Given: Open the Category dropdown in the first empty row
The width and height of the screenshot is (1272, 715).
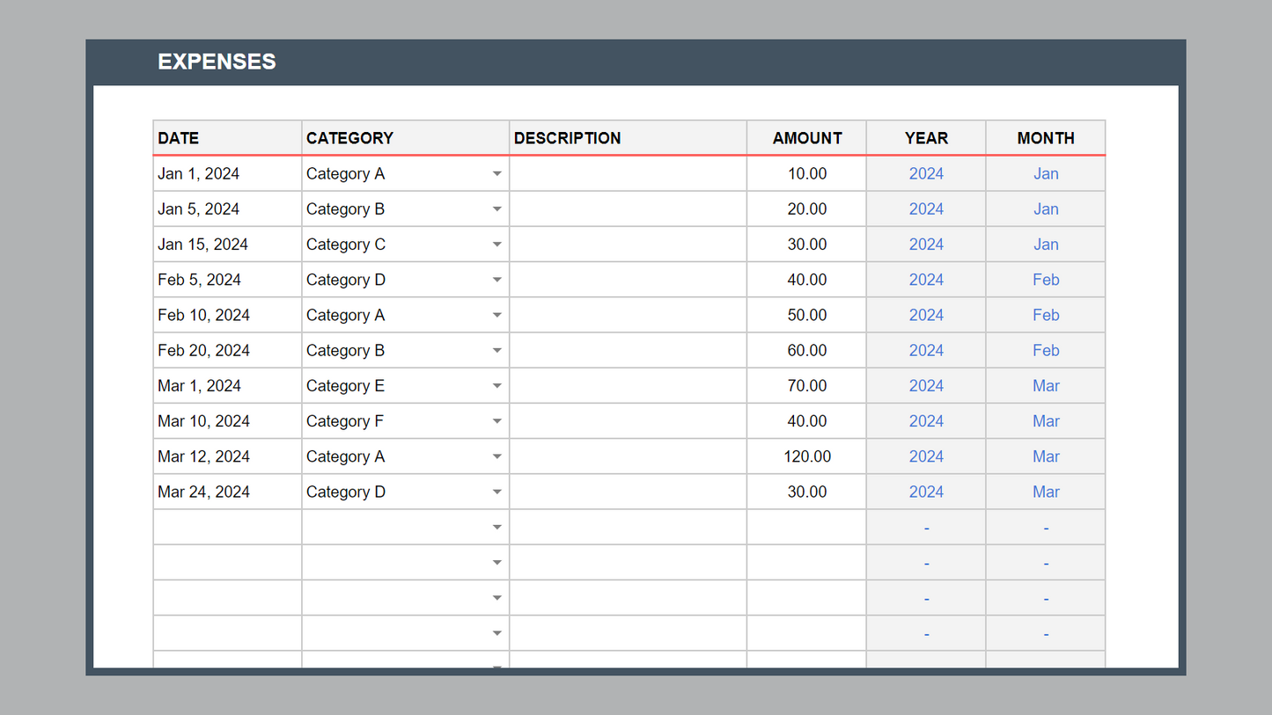Looking at the screenshot, I should 497,526.
